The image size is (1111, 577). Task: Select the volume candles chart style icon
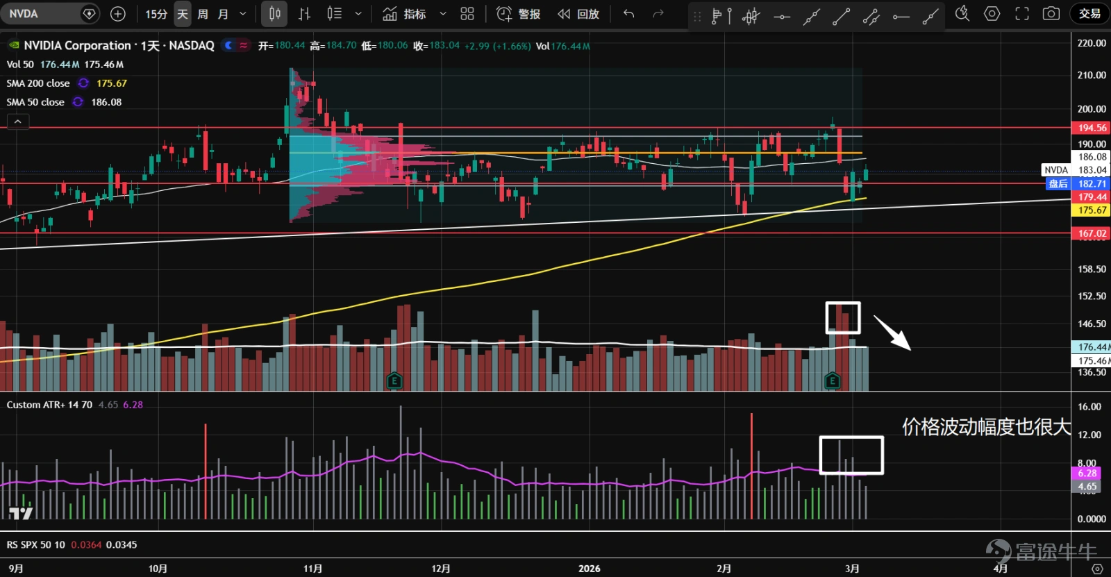click(335, 14)
